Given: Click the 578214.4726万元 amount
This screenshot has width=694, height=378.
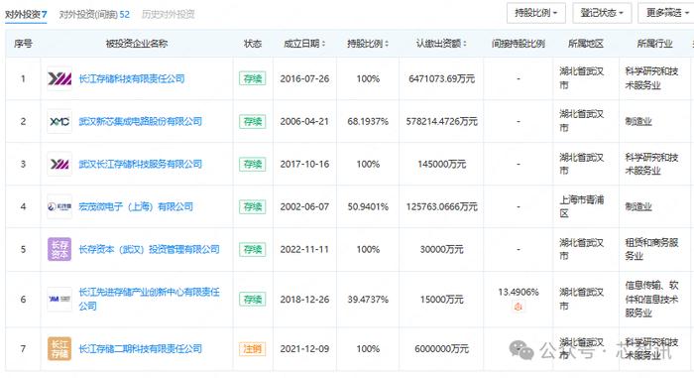Looking at the screenshot, I should 442,121.
